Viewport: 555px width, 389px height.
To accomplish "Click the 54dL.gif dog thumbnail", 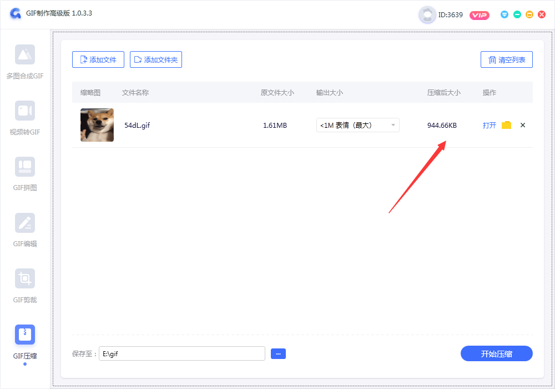I will (x=97, y=125).
